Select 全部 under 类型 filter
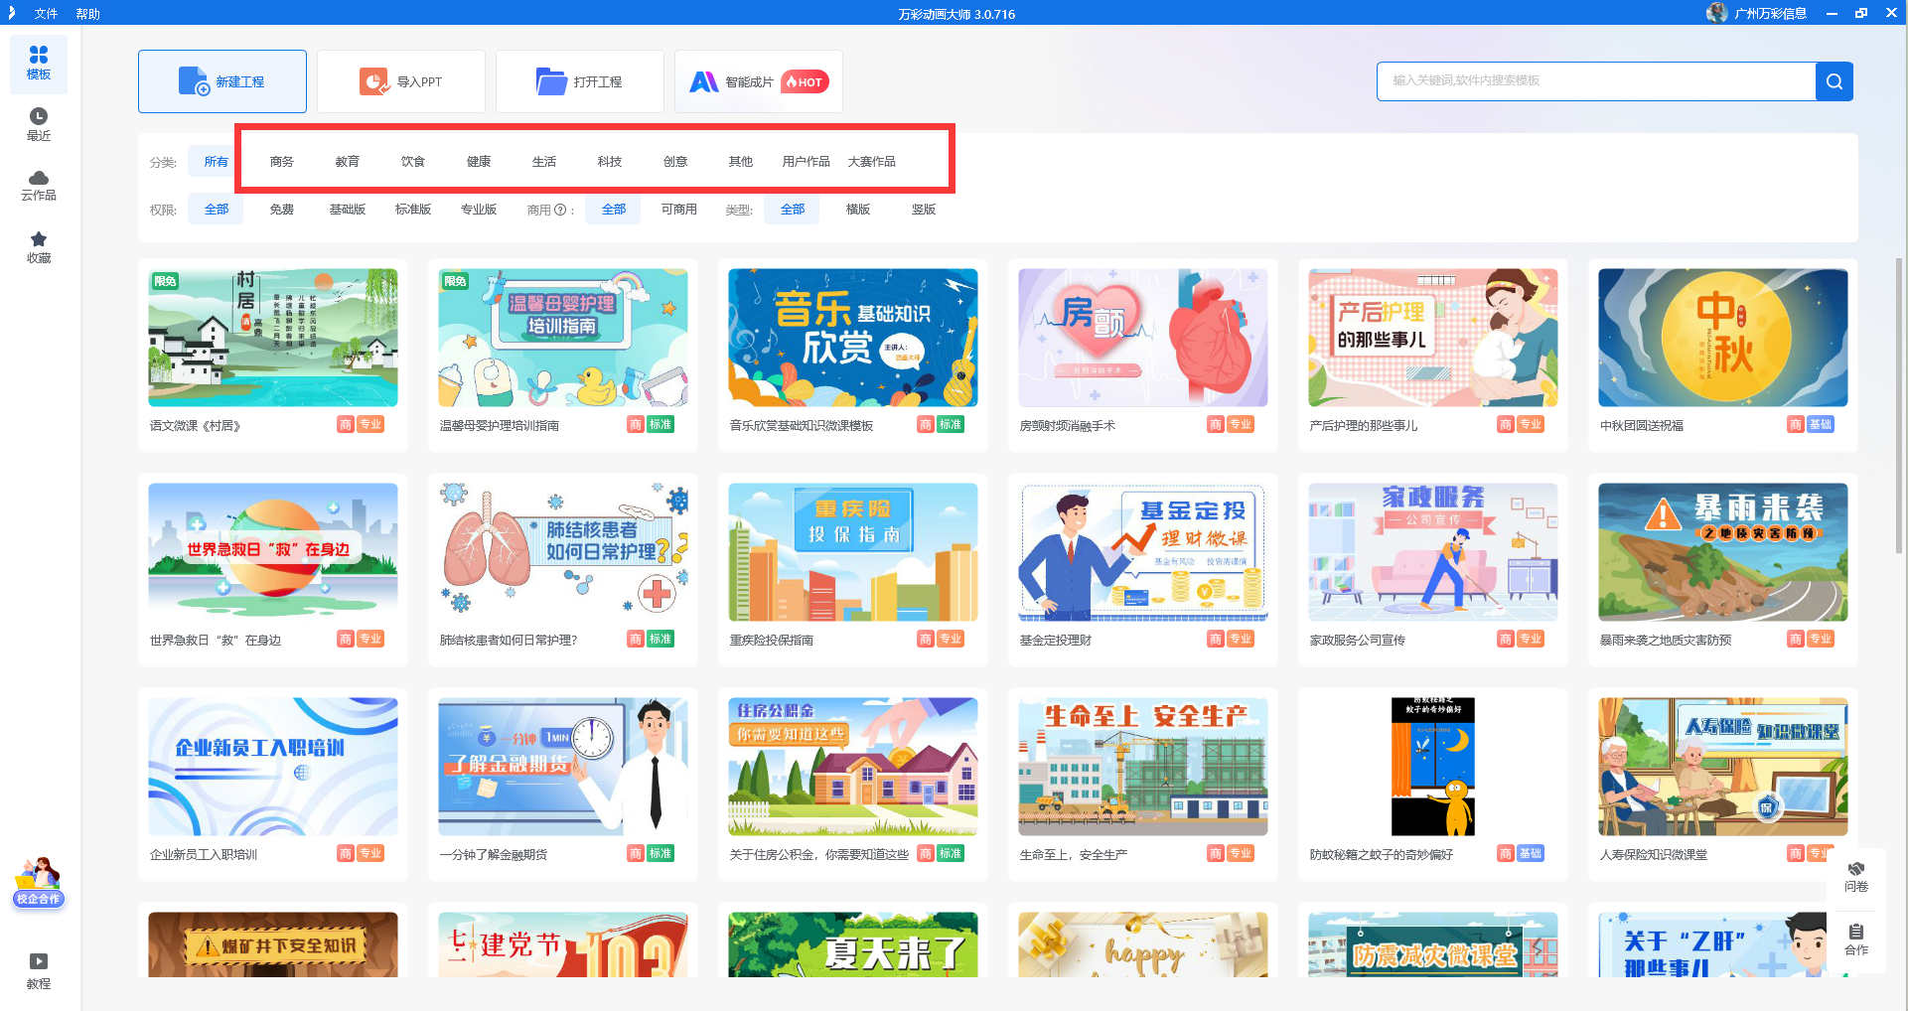Screen dimensions: 1908x1011 793,210
